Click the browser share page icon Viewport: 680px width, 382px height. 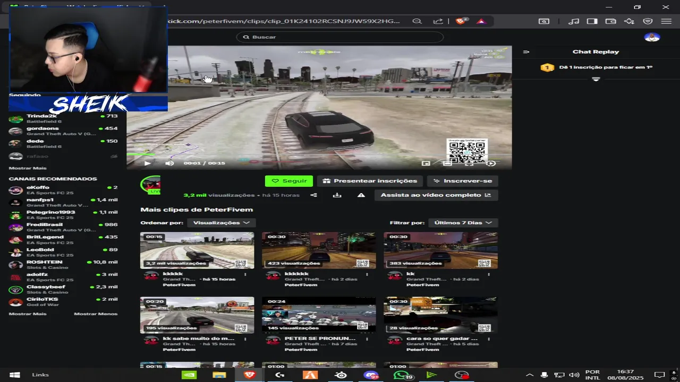438,21
